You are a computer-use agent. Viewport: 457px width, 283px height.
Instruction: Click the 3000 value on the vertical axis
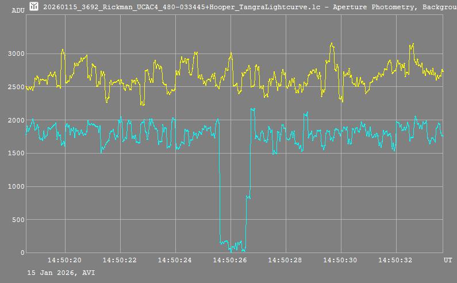pyautogui.click(x=16, y=54)
